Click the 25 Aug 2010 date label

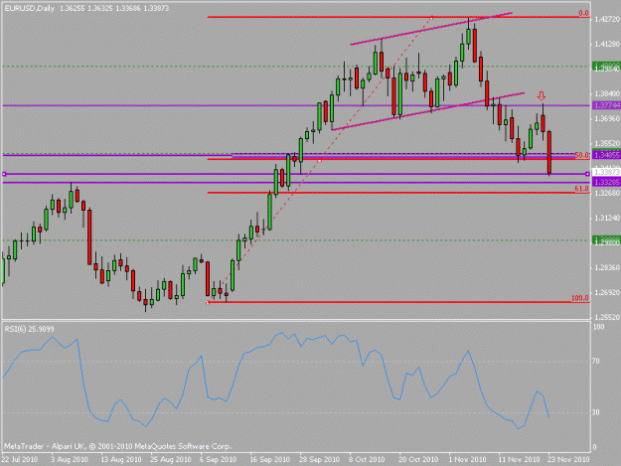coord(171,459)
